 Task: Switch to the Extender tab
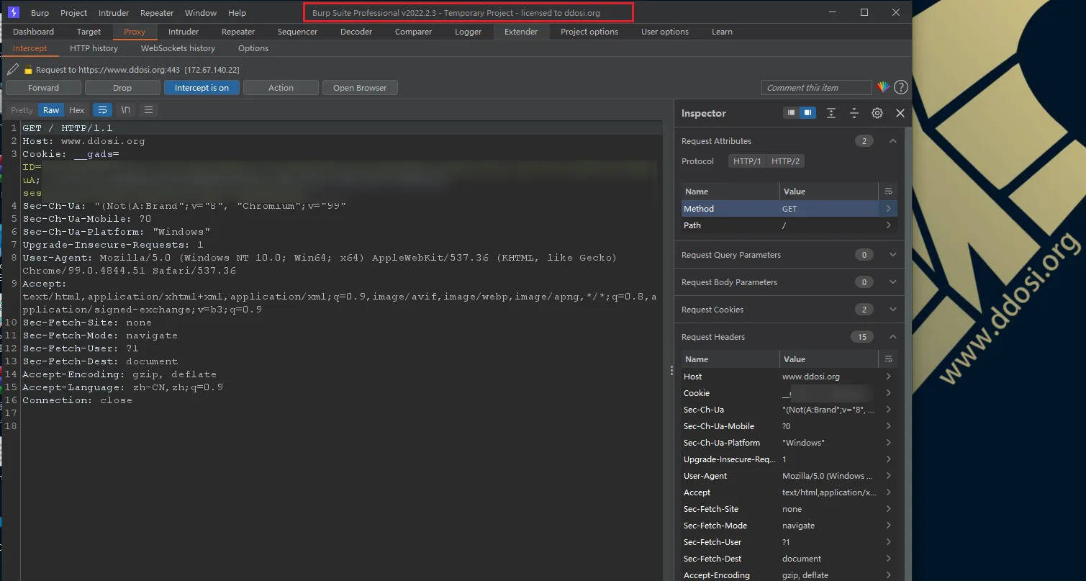[x=521, y=32]
